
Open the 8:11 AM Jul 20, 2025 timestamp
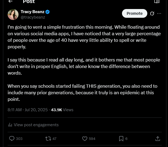coord(28,110)
